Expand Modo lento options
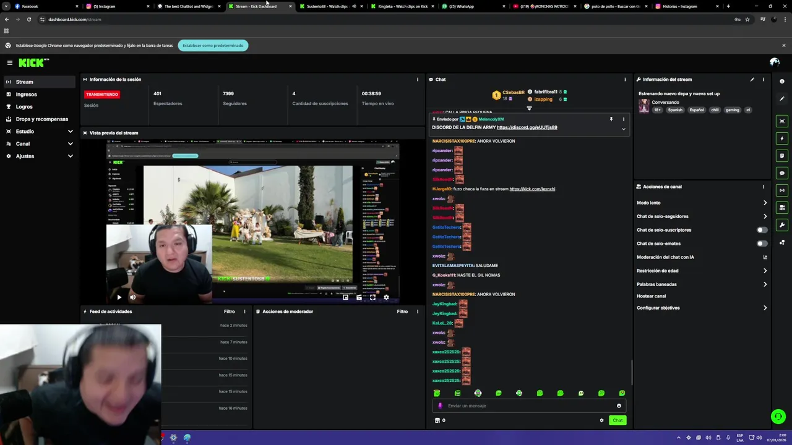 tap(765, 203)
